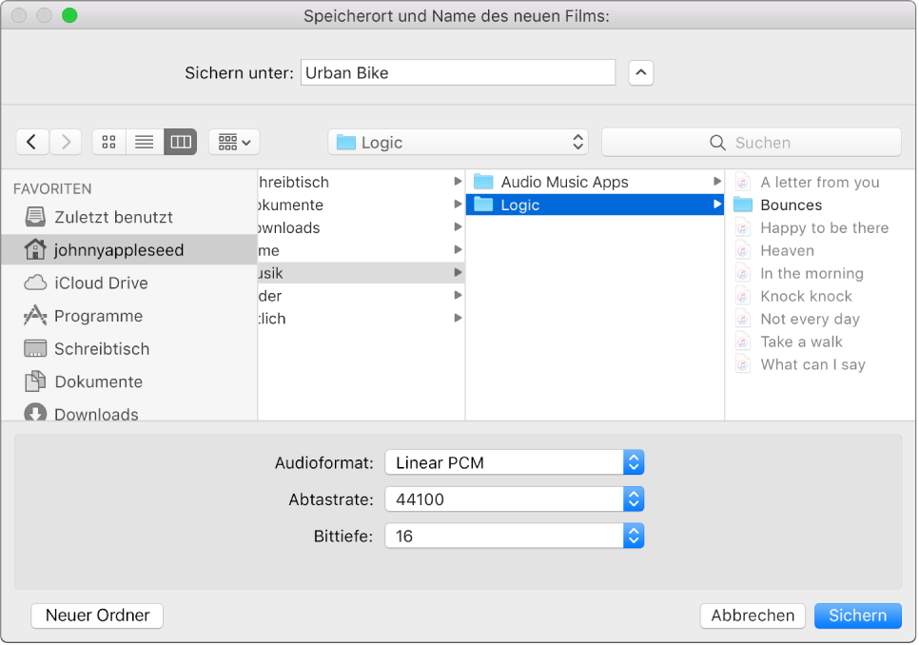Switch to column view
This screenshot has width=919, height=645.
[181, 142]
